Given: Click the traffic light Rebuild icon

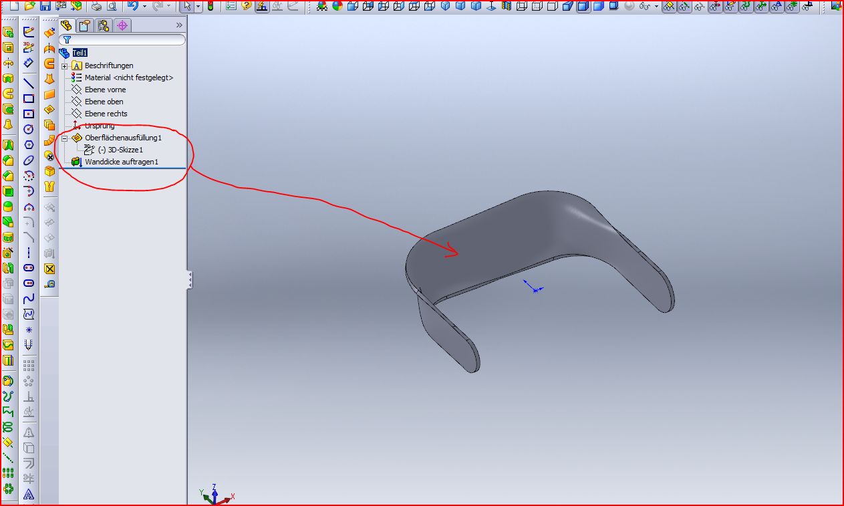Looking at the screenshot, I should coord(210,6).
